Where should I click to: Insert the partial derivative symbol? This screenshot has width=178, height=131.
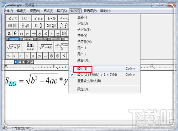(x=40, y=33)
